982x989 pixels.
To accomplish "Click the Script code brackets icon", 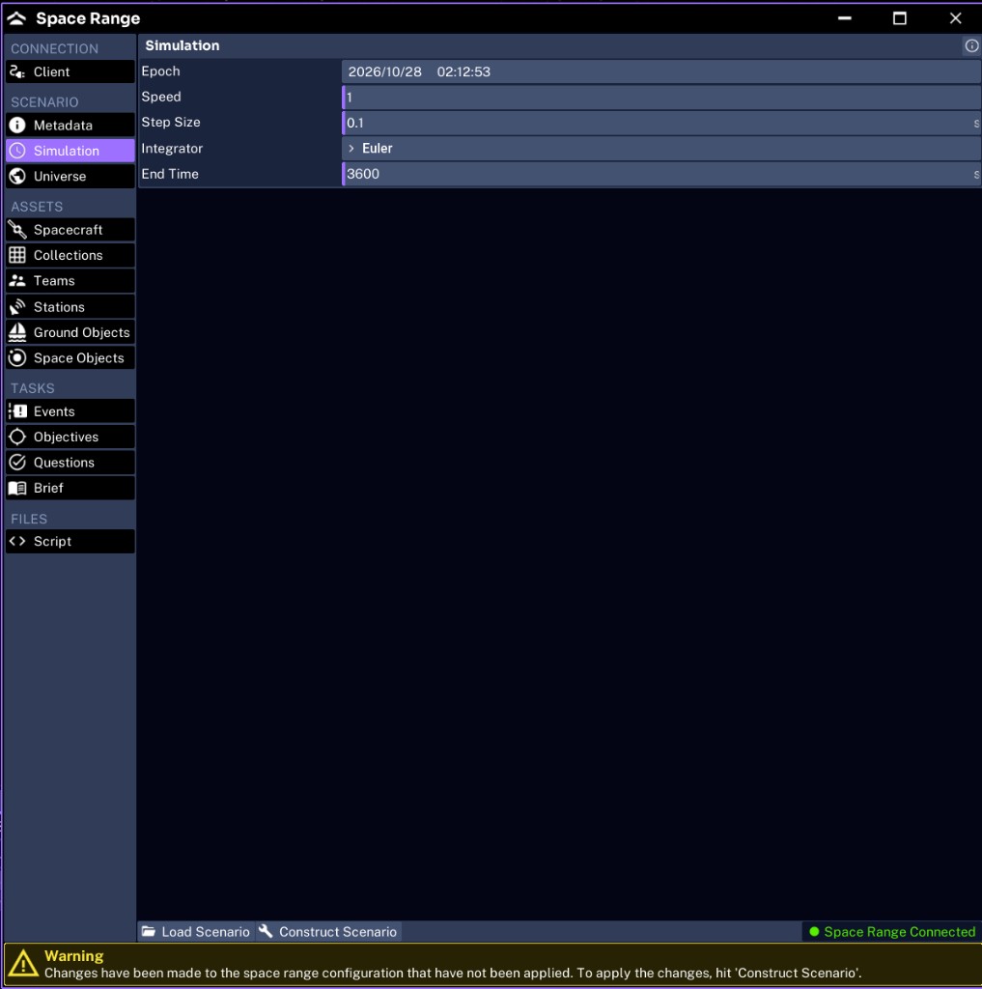I will click(x=17, y=541).
